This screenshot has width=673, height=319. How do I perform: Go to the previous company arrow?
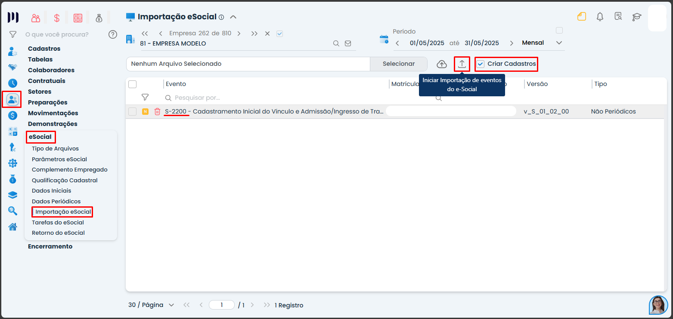tap(161, 34)
